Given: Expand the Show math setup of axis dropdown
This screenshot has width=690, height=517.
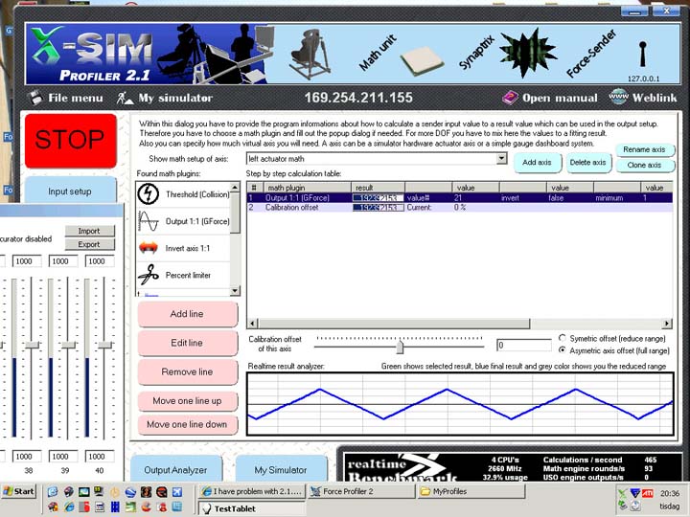Looking at the screenshot, I should coord(502,159).
